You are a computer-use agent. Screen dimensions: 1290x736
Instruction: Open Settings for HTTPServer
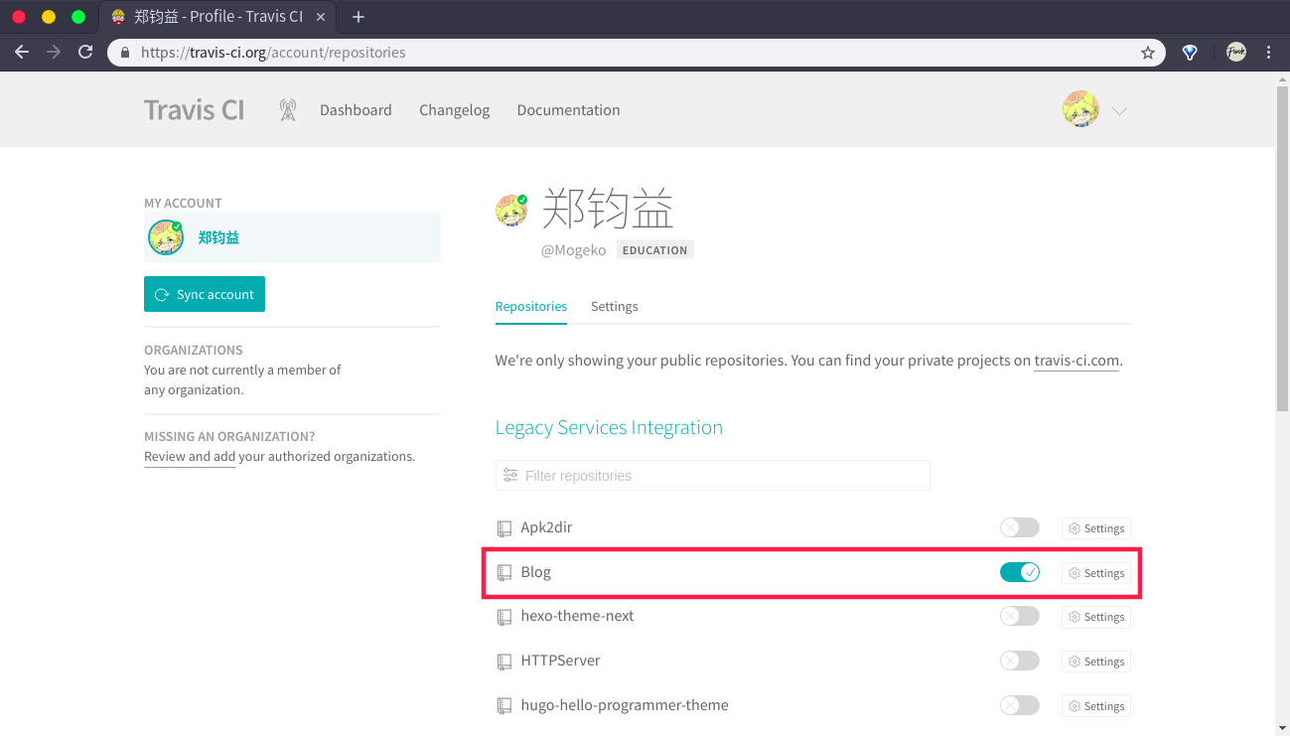click(x=1096, y=662)
